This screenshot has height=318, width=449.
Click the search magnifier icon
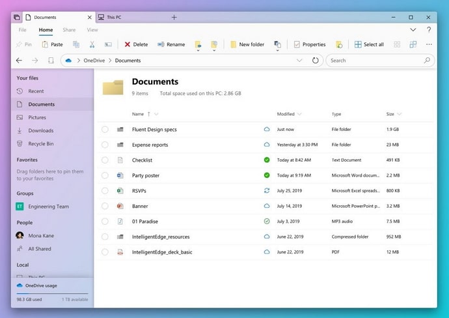point(427,60)
